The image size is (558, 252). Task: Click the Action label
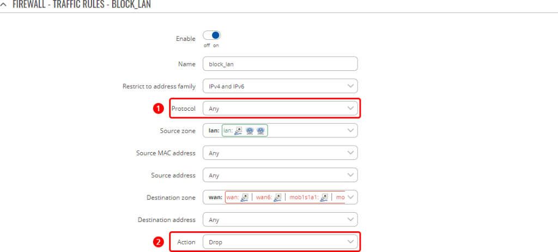(186, 242)
